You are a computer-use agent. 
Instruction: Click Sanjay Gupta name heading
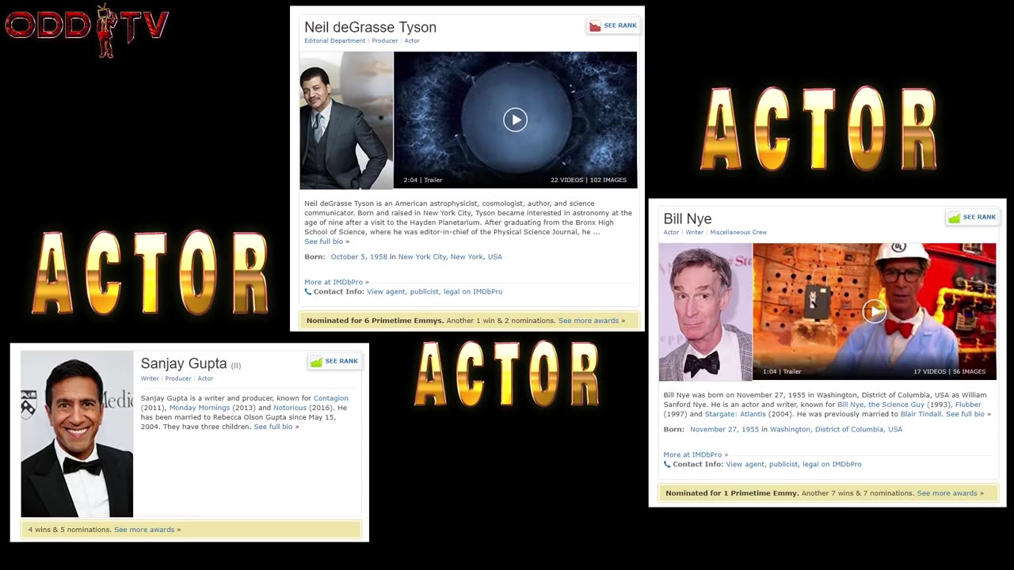pyautogui.click(x=184, y=363)
